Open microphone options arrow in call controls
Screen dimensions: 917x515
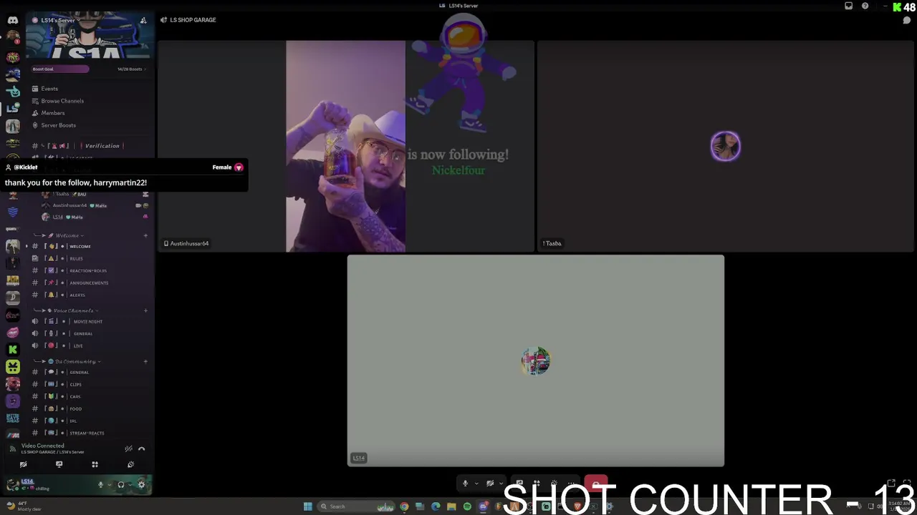pos(476,484)
